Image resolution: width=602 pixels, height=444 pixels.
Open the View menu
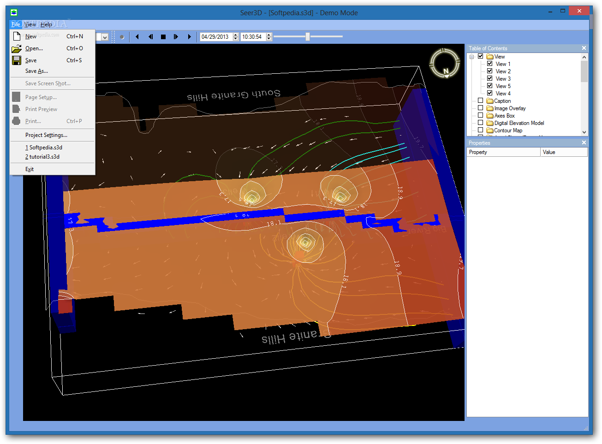coord(30,24)
